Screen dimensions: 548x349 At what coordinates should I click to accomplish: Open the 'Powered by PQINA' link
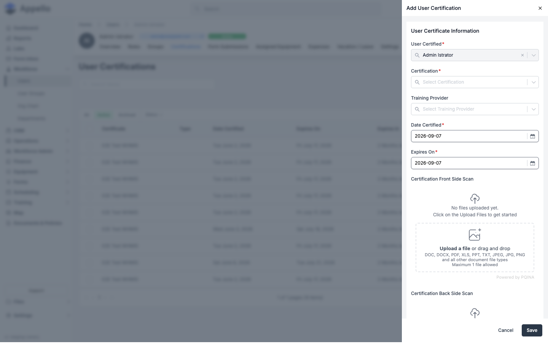(x=515, y=278)
